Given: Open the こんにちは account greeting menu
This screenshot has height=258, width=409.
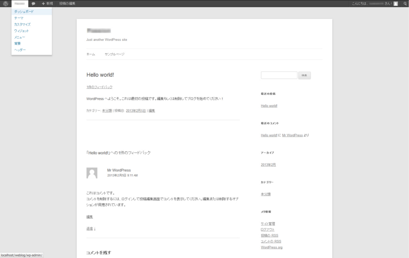Looking at the screenshot, I should [x=375, y=4].
